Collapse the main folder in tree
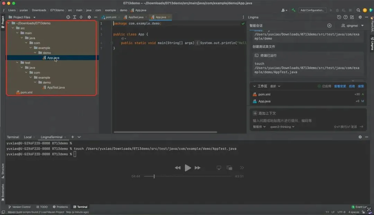This screenshot has width=374, height=215. (17, 33)
